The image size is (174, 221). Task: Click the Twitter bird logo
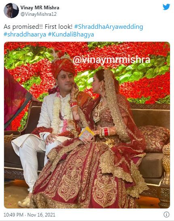[x=166, y=7]
